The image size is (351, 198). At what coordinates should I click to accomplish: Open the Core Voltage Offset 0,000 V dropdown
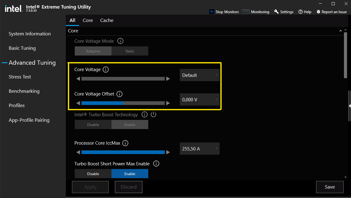click(200, 99)
